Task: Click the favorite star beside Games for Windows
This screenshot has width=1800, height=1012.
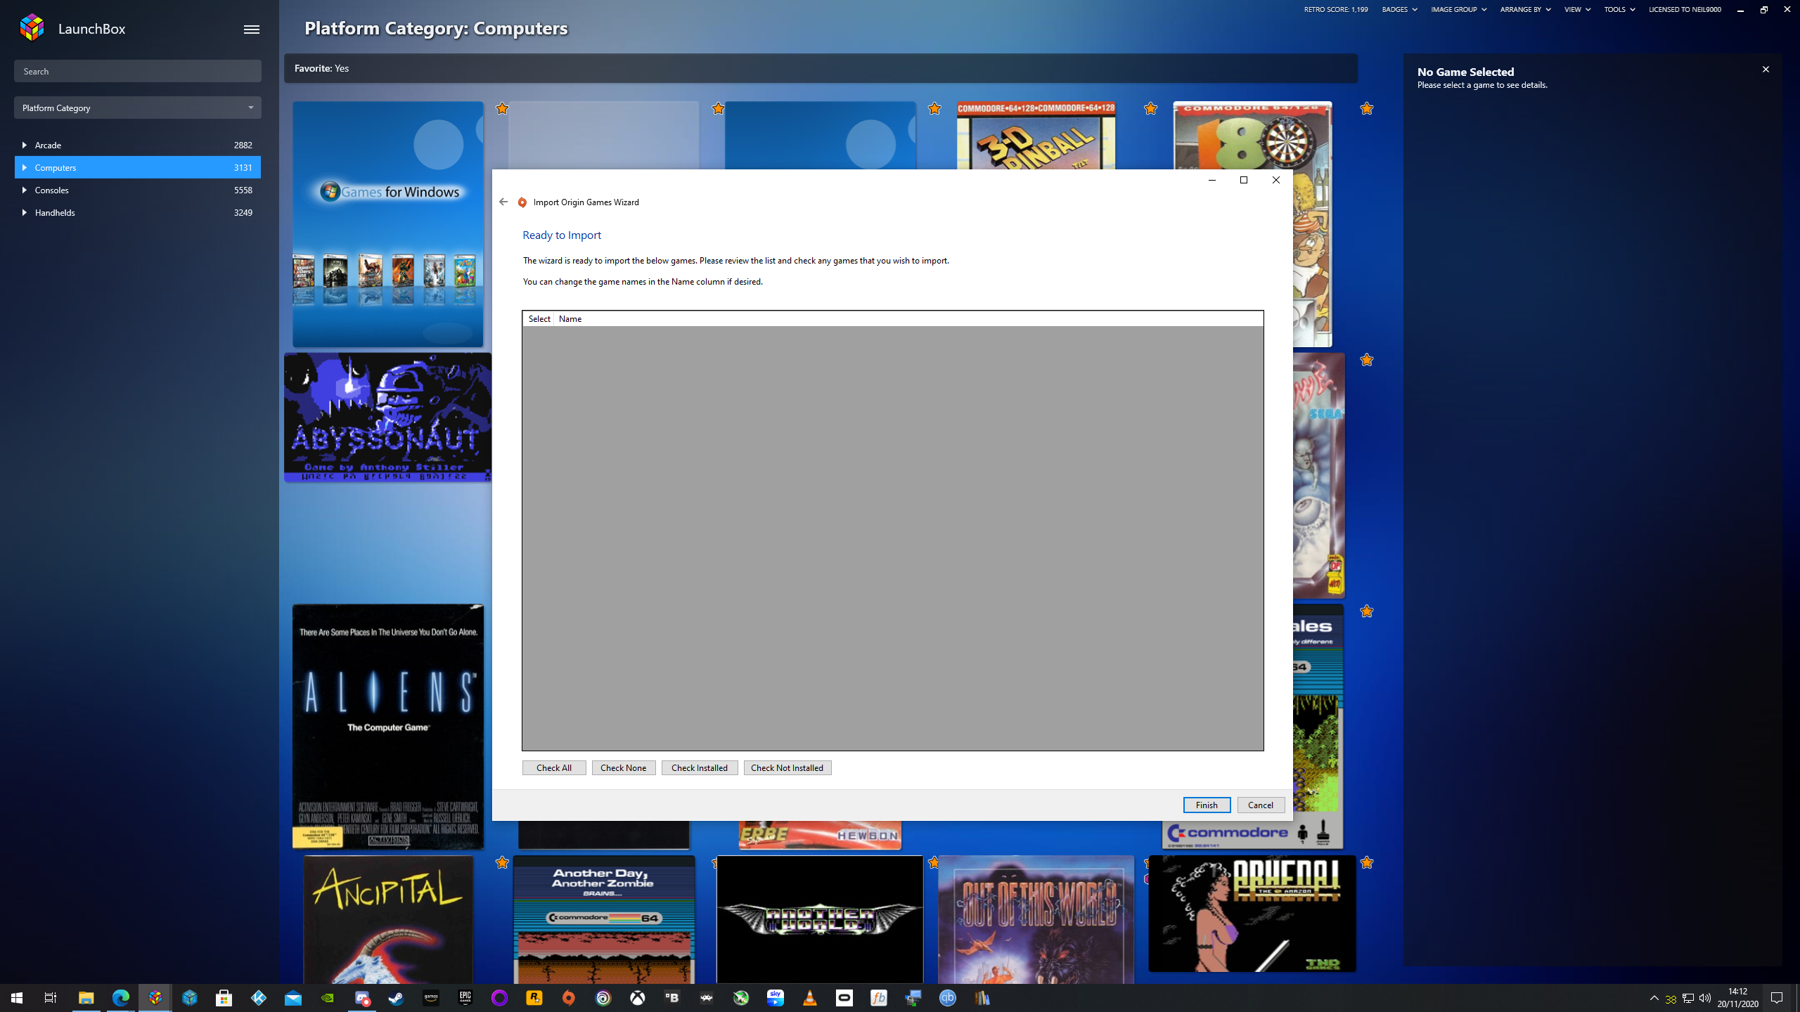Action: [502, 108]
